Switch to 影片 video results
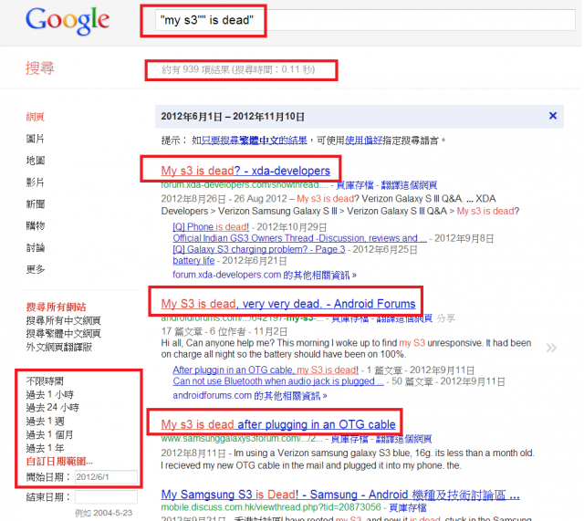 [x=35, y=182]
